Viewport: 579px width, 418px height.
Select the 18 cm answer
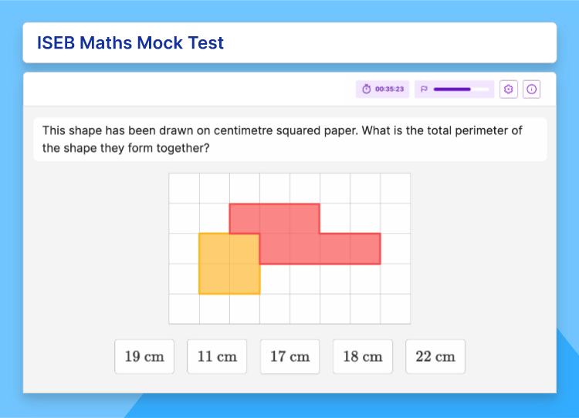[363, 356]
